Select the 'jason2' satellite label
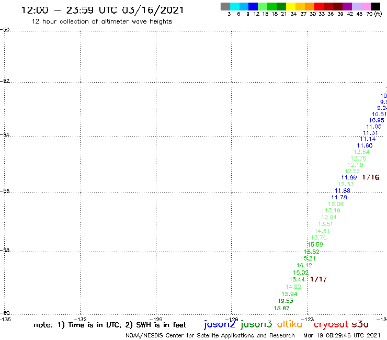This screenshot has height=340, width=387. [220, 324]
